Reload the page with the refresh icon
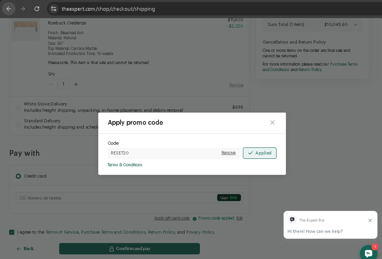 click(37, 9)
